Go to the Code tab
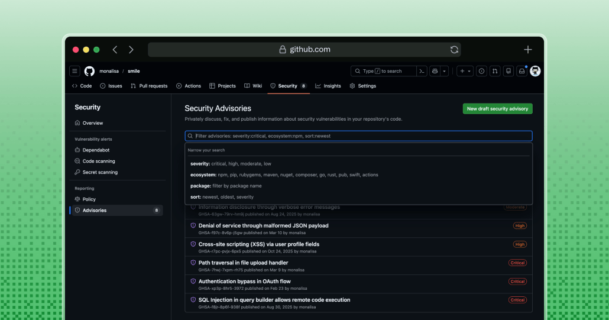Image resolution: width=609 pixels, height=320 pixels. [x=82, y=86]
